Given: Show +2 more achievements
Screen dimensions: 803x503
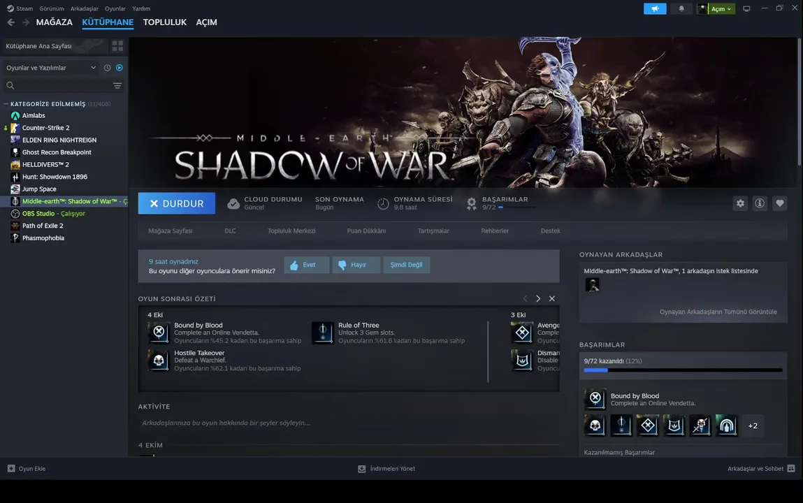Looking at the screenshot, I should (x=753, y=425).
